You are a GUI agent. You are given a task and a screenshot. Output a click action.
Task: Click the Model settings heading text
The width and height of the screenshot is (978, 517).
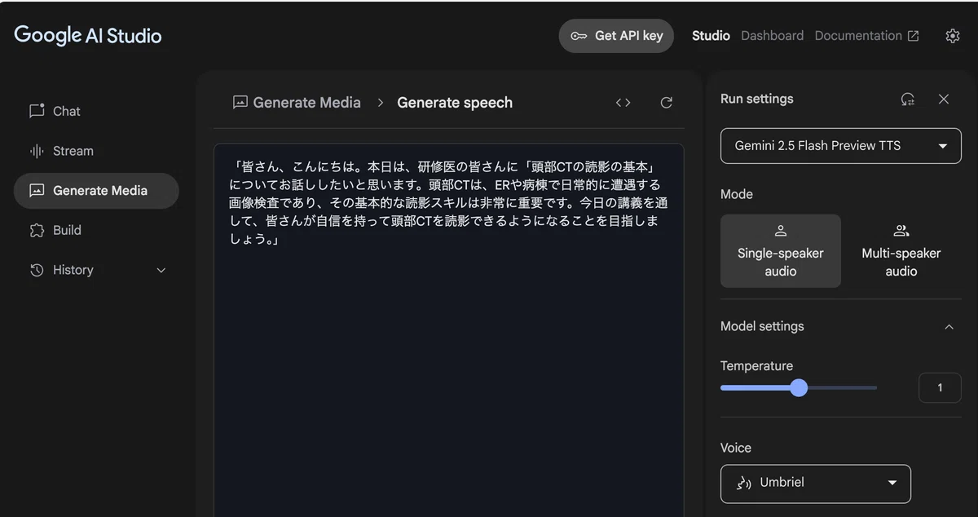click(762, 326)
